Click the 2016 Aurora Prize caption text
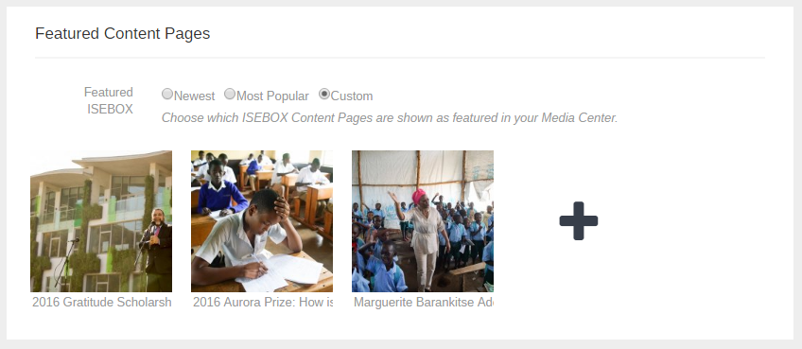The image size is (802, 349). 263,302
